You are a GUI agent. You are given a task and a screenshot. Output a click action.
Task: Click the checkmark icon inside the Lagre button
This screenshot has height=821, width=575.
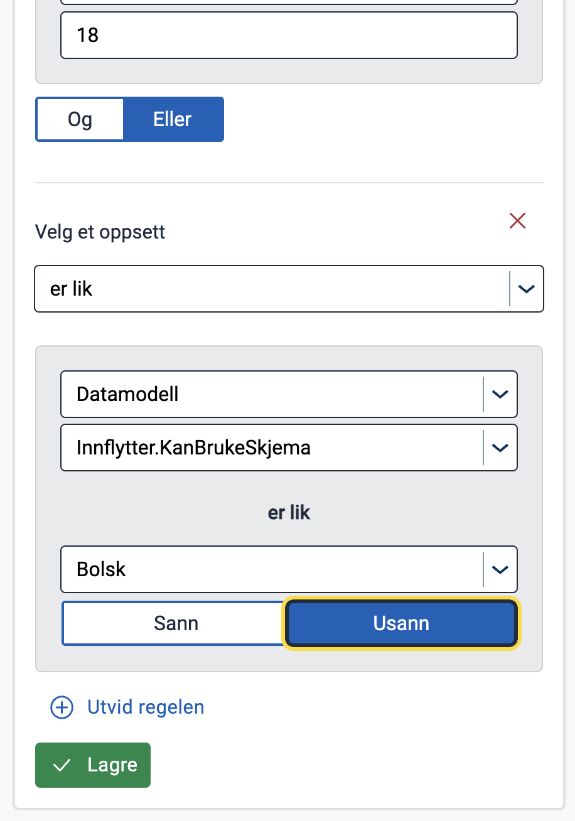[62, 765]
